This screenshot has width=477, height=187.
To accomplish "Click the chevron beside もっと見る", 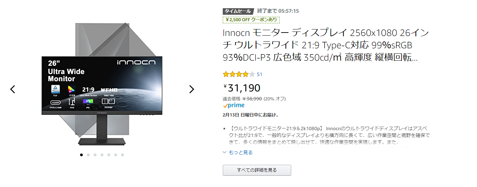I will [x=225, y=152].
